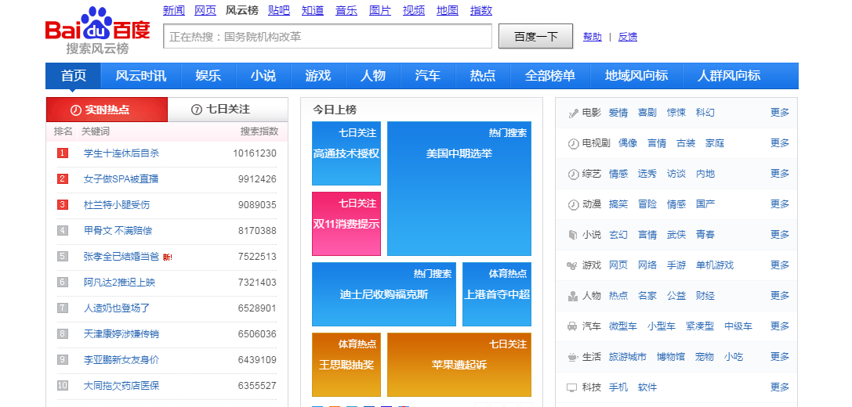852x407 pixels.
Task: Open the 学生十连休后自杀 keyword link
Action: pos(121,153)
